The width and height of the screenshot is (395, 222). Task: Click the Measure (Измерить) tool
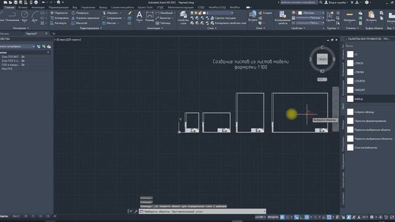coord(349,17)
